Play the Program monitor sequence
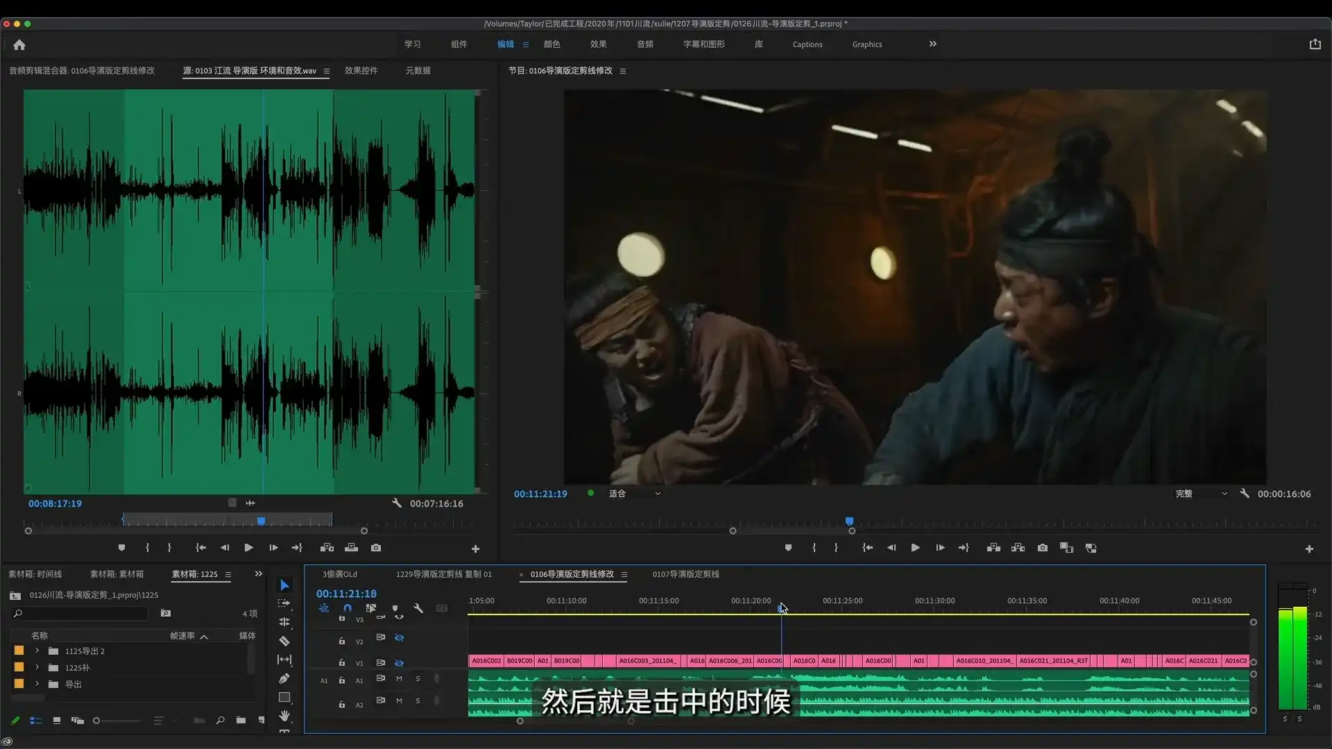 click(915, 548)
